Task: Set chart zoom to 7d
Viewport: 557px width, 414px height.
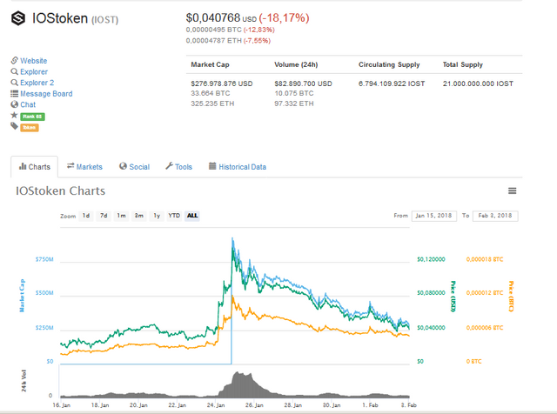Action: (x=104, y=216)
